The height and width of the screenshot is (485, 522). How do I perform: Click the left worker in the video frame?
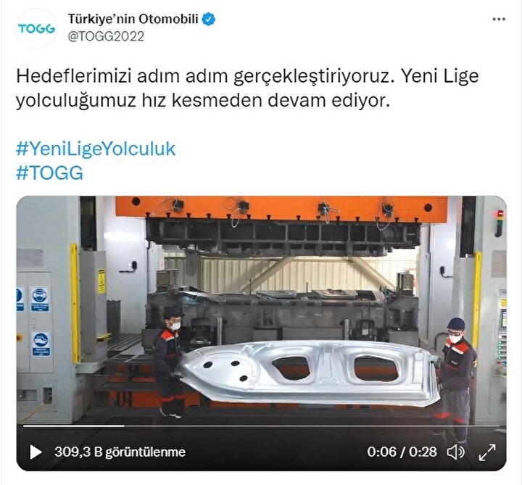coord(170,362)
